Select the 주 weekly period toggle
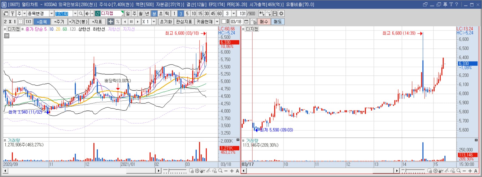Viewport: 482px width, 177px height. [134, 13]
